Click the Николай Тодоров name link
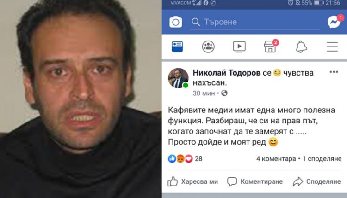This screenshot has width=347, height=198. 226,73
